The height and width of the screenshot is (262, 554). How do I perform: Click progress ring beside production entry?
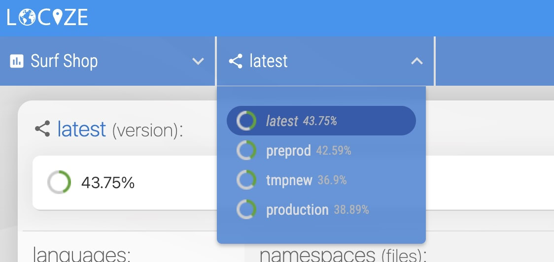(246, 210)
